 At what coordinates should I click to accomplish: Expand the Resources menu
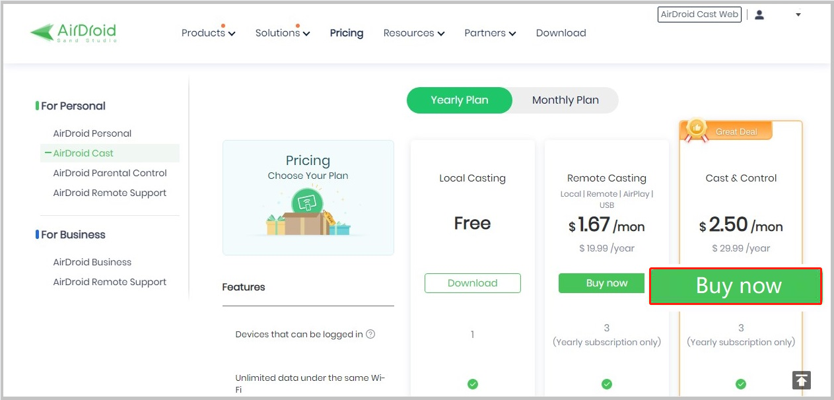pos(414,33)
